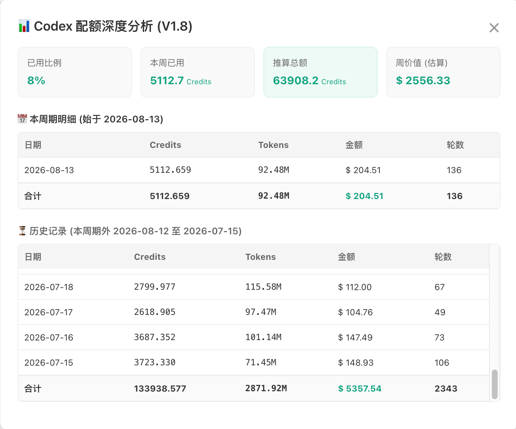Click the dialog title Codex 配额深度分析 (V1.8)
Image resolution: width=516 pixels, height=429 pixels.
click(113, 26)
